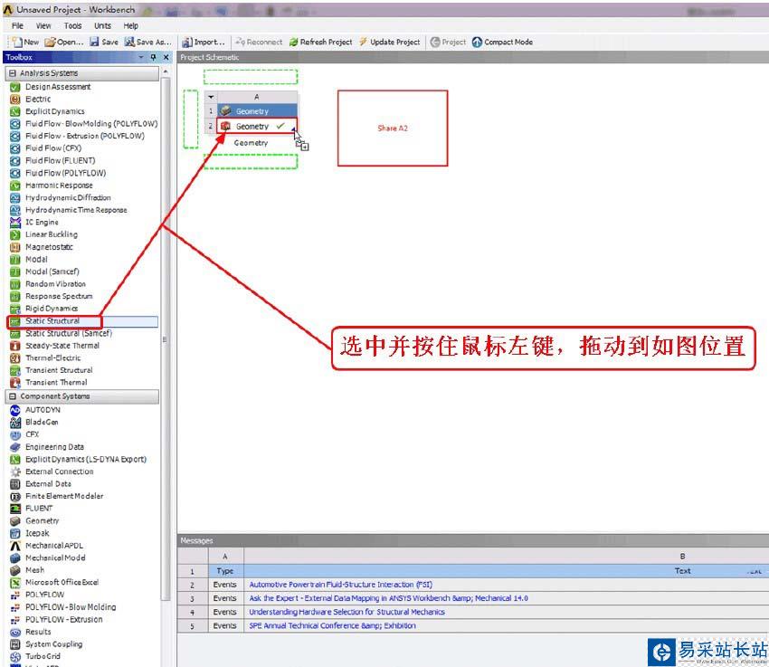769x667 pixels.
Task: Select Random Vibration item
Action: coord(55,284)
